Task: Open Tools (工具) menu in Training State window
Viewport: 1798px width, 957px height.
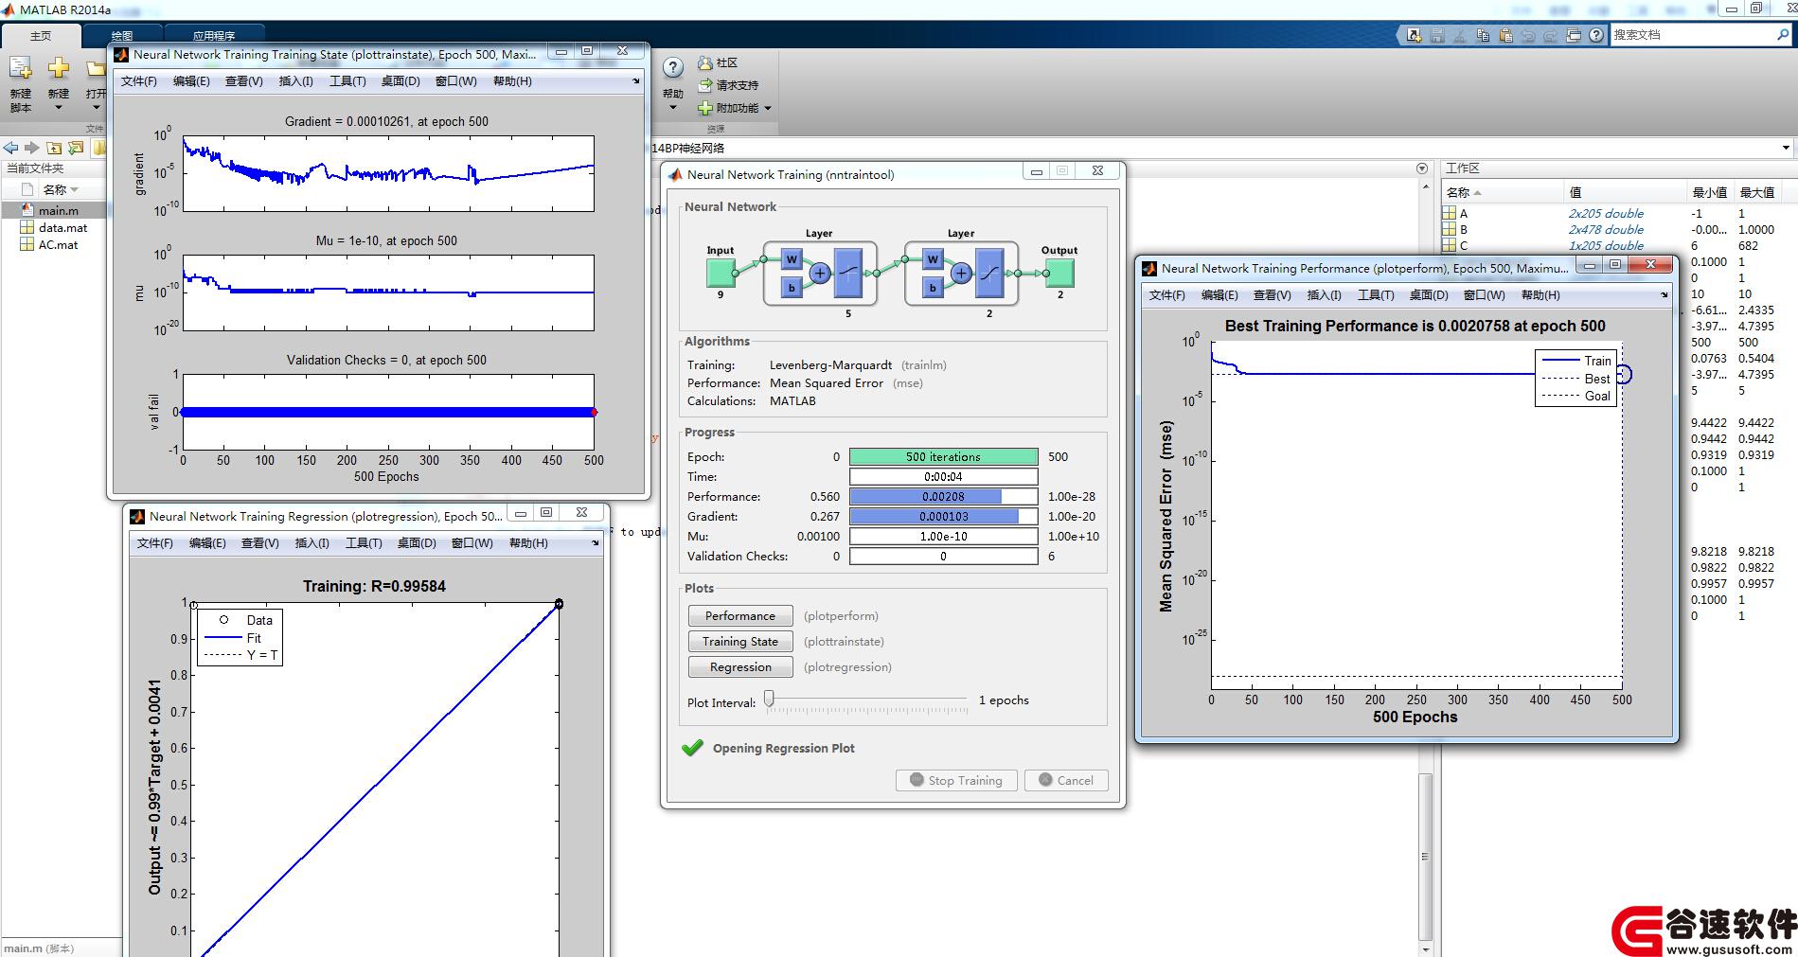Action: click(347, 81)
